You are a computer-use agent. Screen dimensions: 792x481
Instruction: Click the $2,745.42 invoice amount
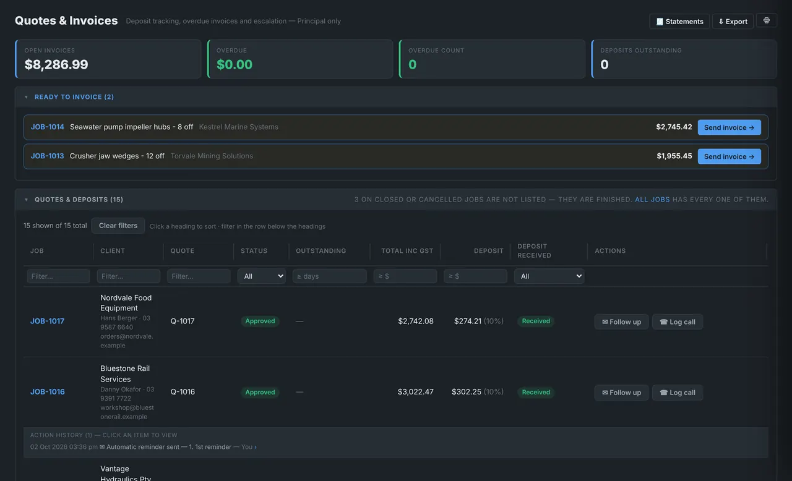[674, 127]
